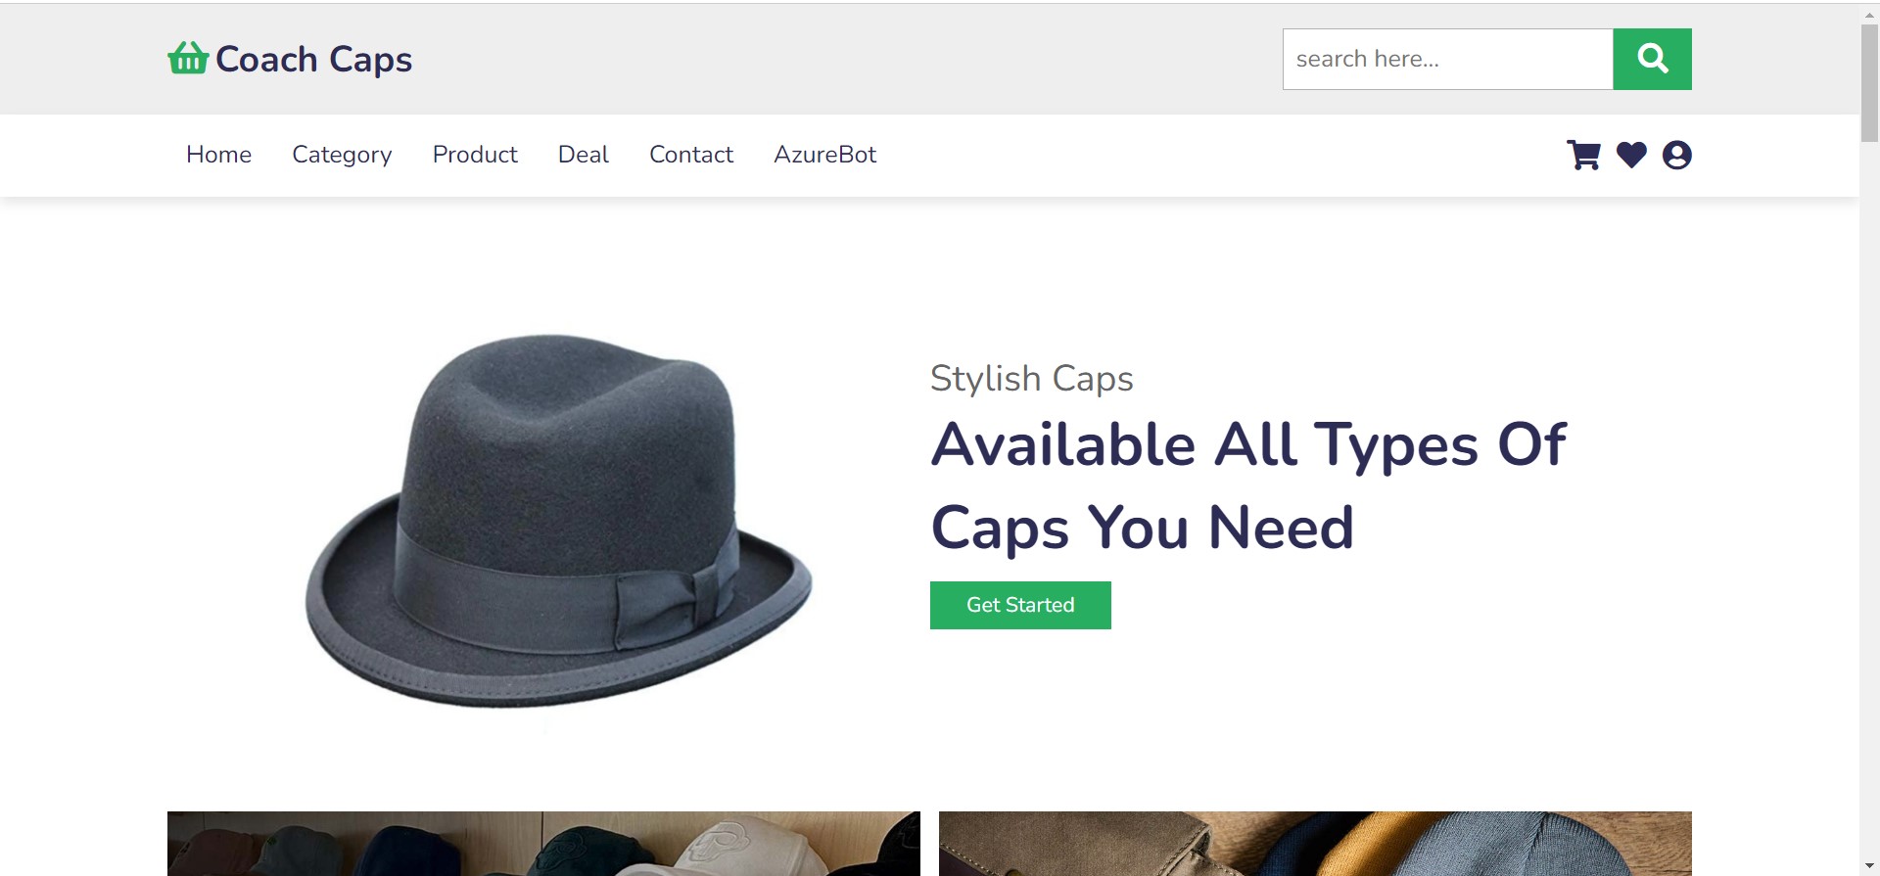Switch to the Category menu item
This screenshot has height=876, width=1880.
(x=342, y=155)
